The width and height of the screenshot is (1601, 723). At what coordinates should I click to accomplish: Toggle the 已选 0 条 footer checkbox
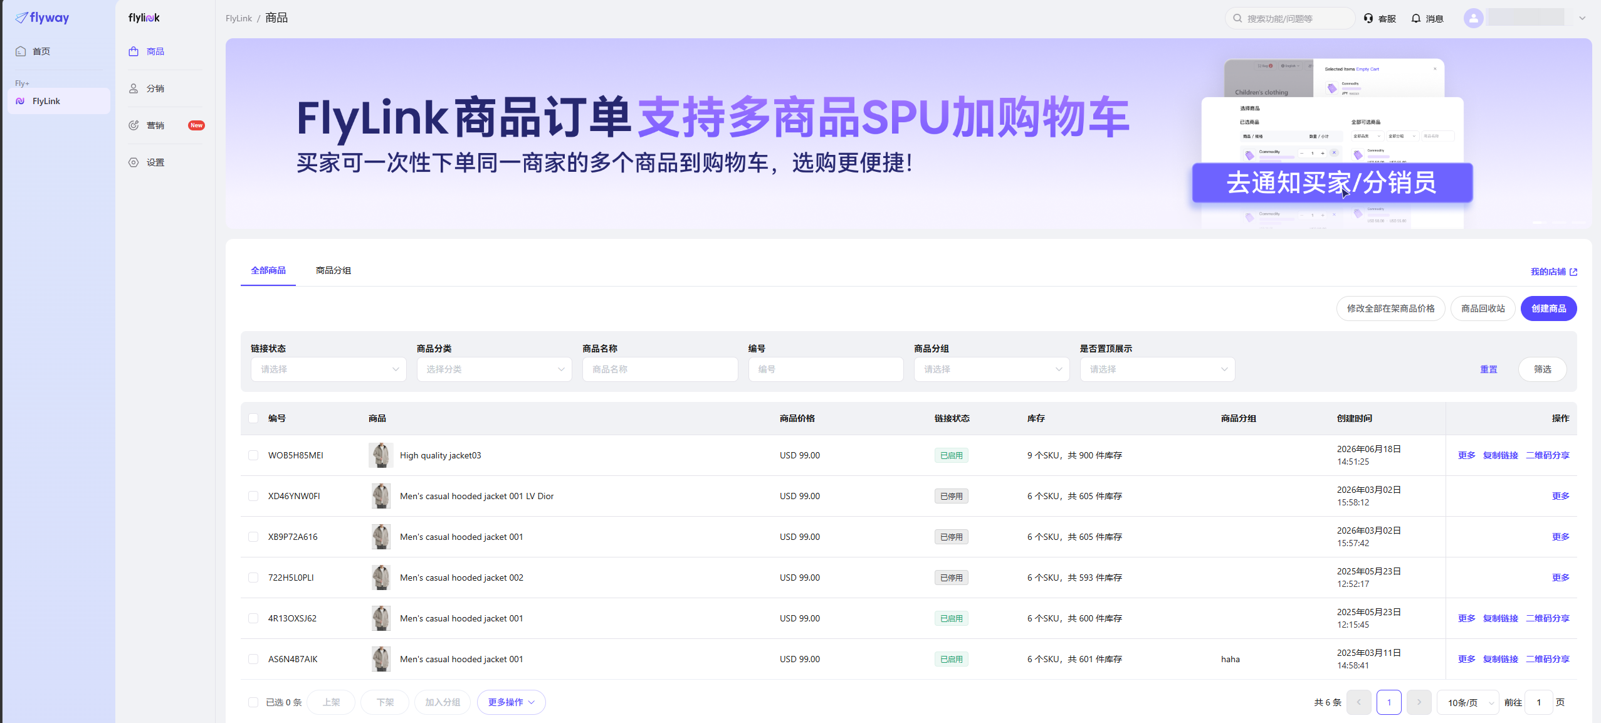tap(253, 702)
